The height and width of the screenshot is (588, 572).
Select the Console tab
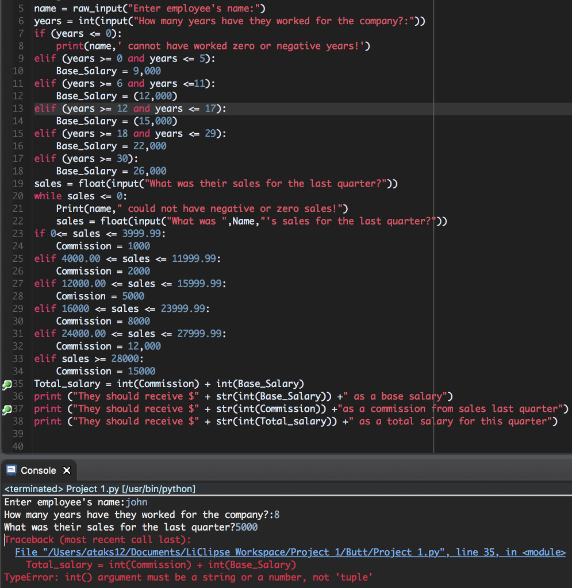point(39,470)
